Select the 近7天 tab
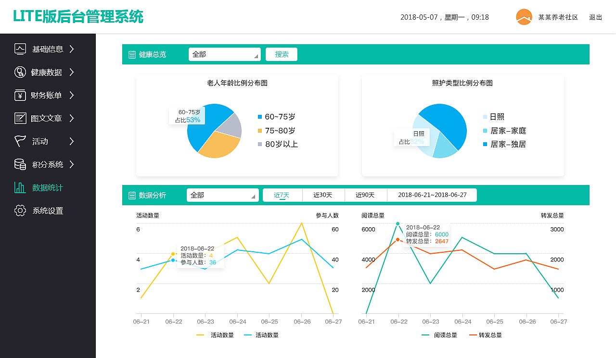Image resolution: width=616 pixels, height=358 pixels. tap(282, 195)
